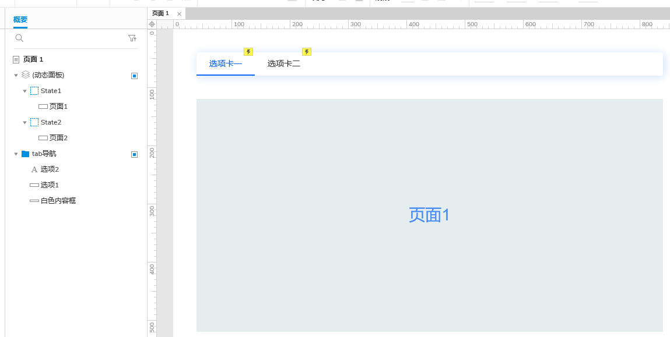Click the dashed State1 widget icon

(34, 91)
